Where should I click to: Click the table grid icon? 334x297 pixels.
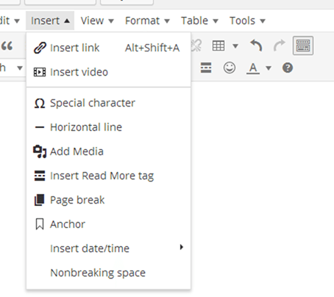point(218,46)
